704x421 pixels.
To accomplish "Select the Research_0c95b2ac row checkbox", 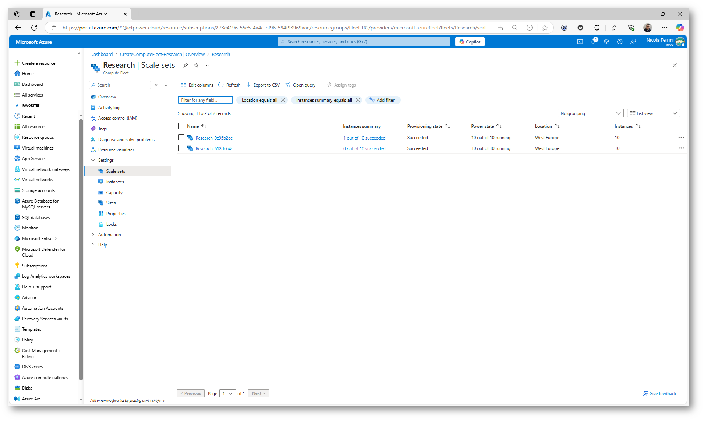I will pyautogui.click(x=181, y=138).
